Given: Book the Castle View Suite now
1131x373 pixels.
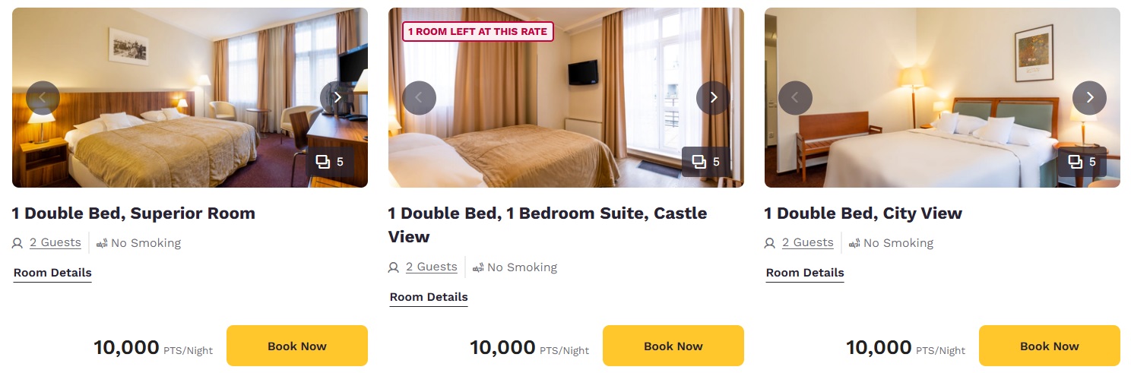Looking at the screenshot, I should [x=673, y=346].
